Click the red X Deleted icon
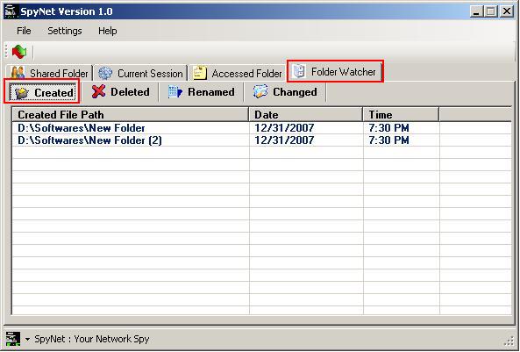This screenshot has height=352, width=520. point(98,91)
